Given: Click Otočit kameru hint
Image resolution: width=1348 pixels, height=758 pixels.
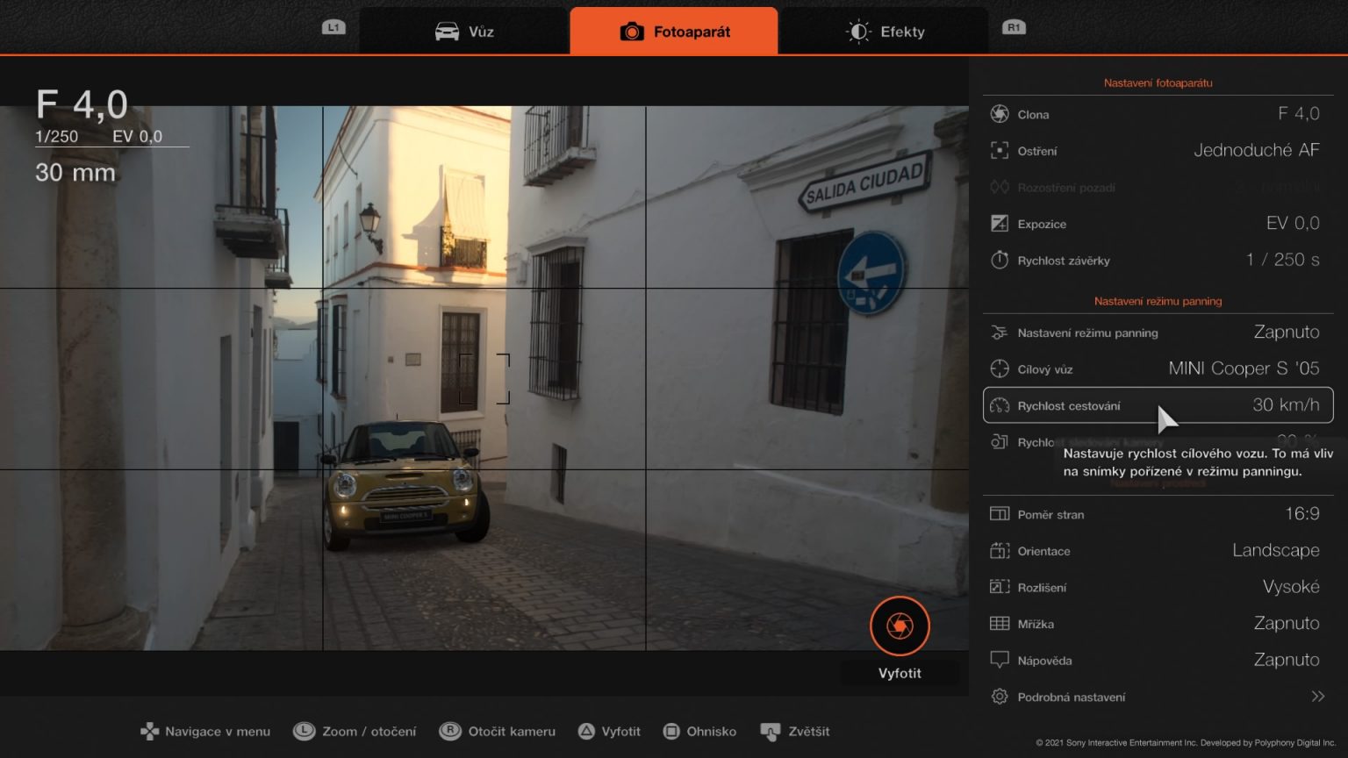Looking at the screenshot, I should pyautogui.click(x=498, y=732).
